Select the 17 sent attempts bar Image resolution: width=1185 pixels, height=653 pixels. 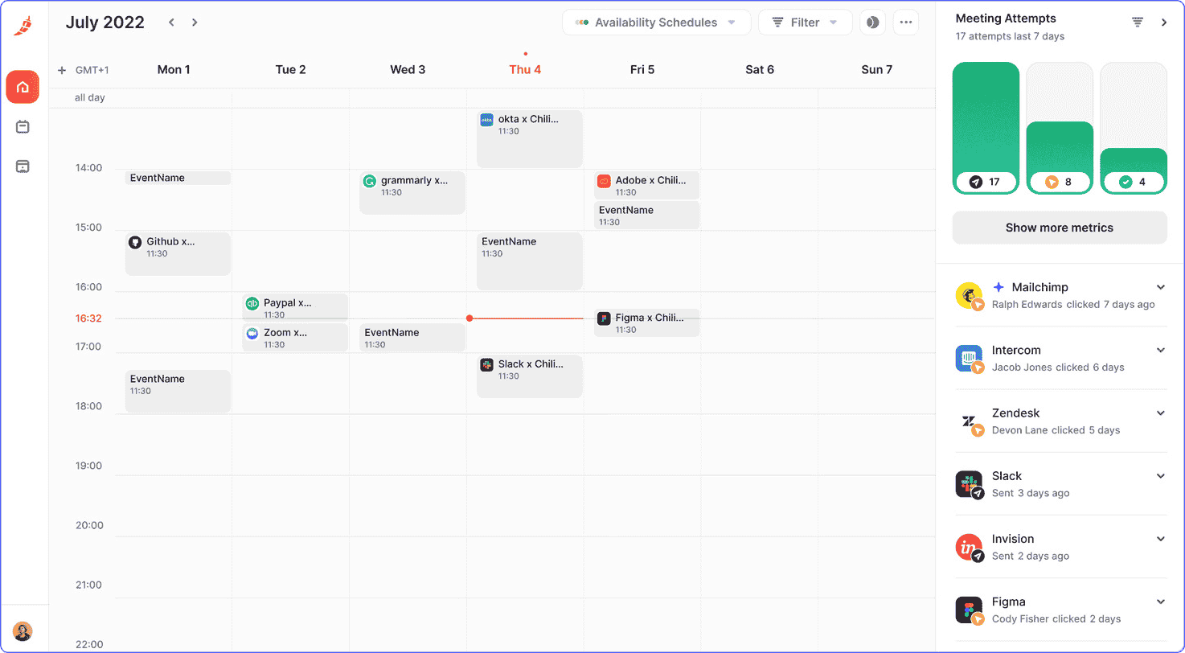986,129
